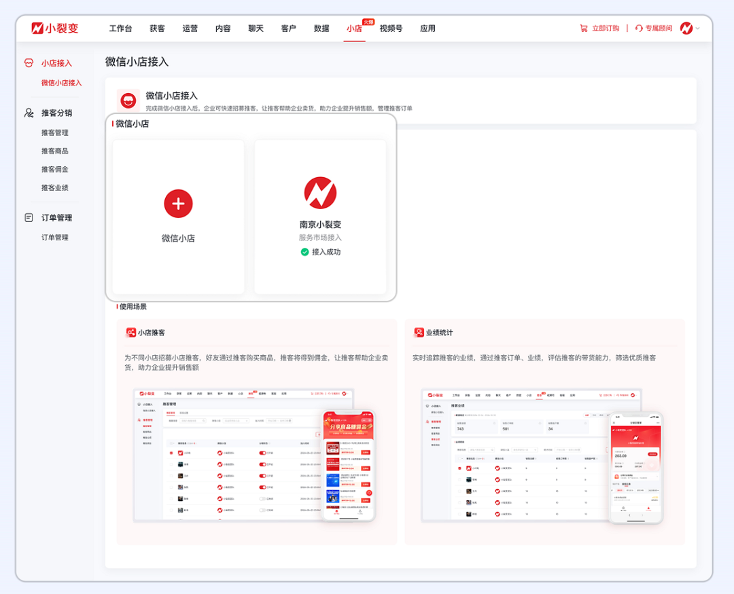The height and width of the screenshot is (594, 734).
Task: Click the 推客分销 person icon in the sidebar
Action: pos(28,113)
